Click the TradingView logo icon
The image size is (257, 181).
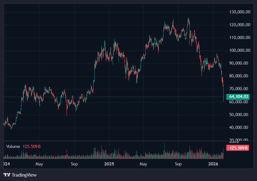[x=7, y=175]
